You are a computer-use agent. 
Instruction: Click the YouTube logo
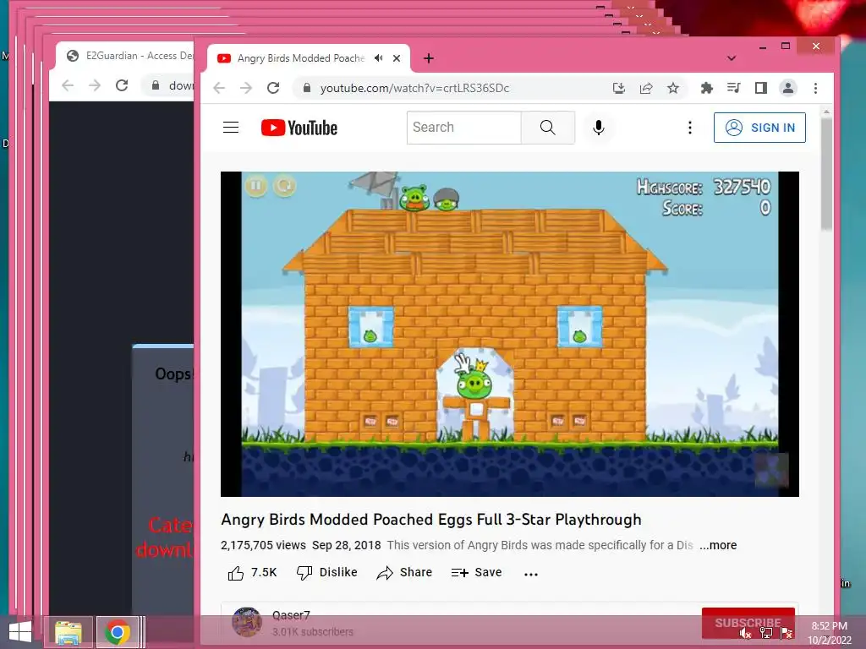coord(299,128)
